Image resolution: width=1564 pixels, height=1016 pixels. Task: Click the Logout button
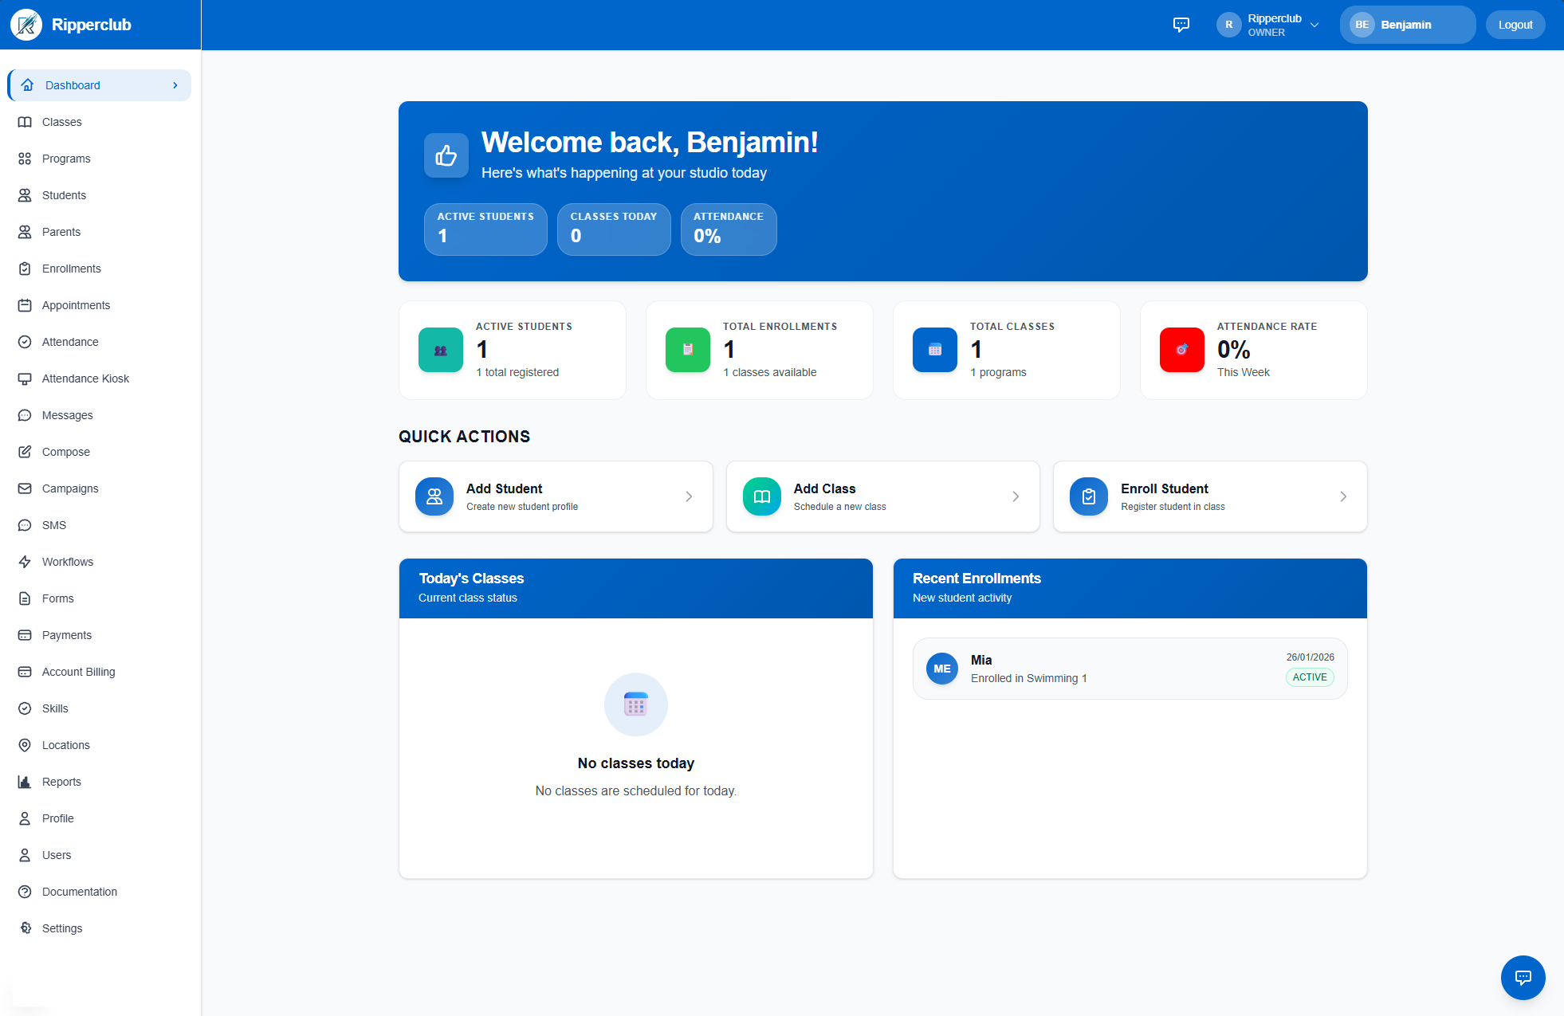(1514, 24)
